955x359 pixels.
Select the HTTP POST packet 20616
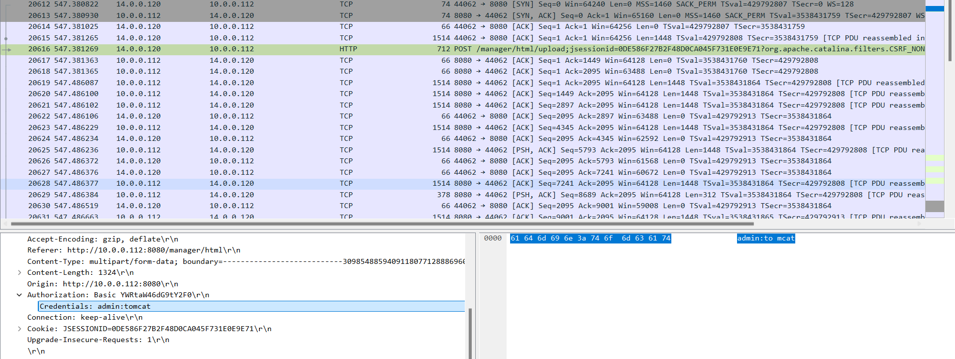point(463,49)
